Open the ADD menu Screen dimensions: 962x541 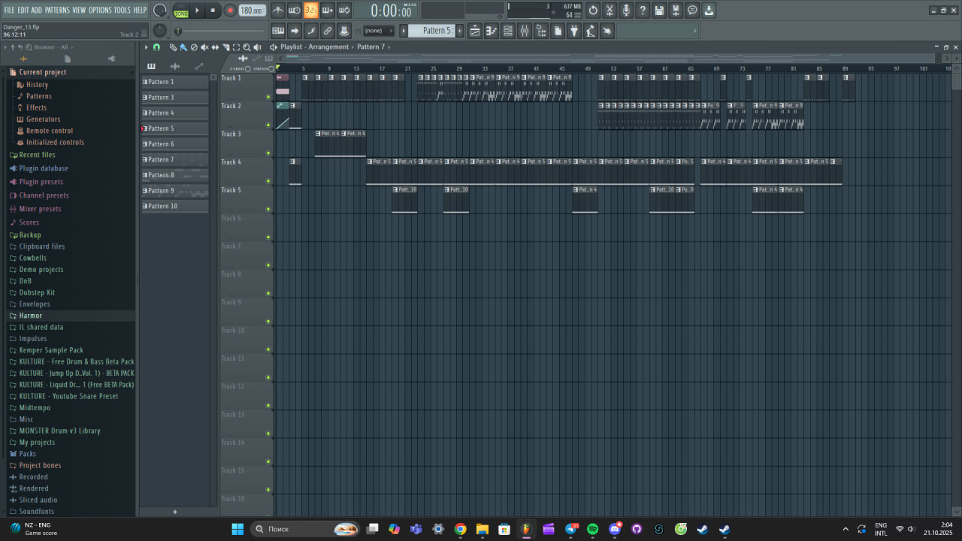coord(37,10)
